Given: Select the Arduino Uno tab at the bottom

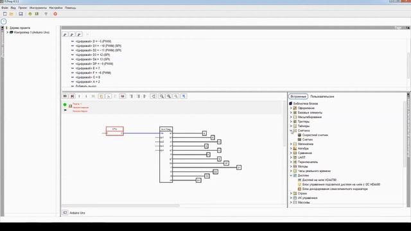Looking at the screenshot, I should pos(77,213).
